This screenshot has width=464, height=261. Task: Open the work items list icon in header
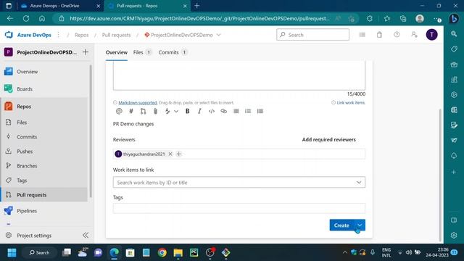(x=362, y=35)
